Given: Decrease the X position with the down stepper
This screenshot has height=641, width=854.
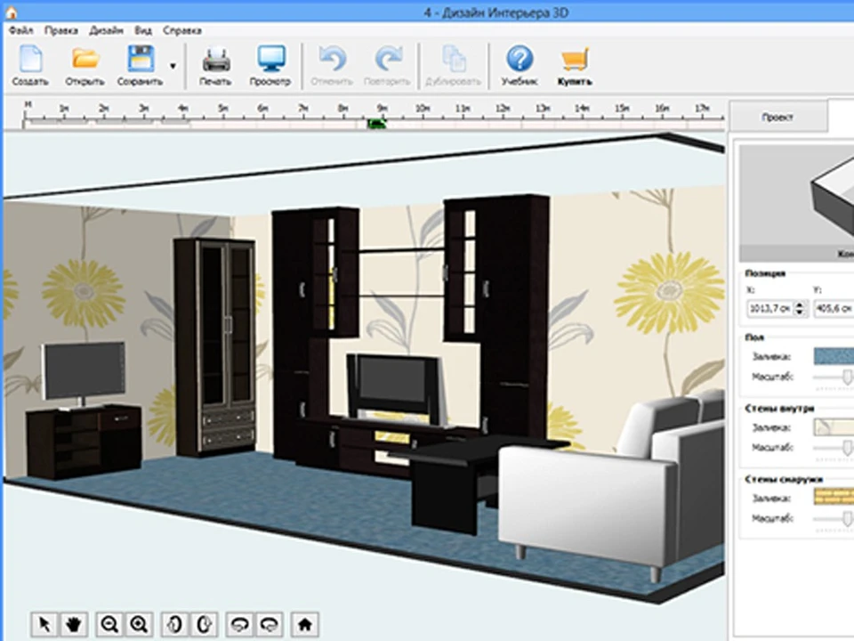Looking at the screenshot, I should point(800,312).
